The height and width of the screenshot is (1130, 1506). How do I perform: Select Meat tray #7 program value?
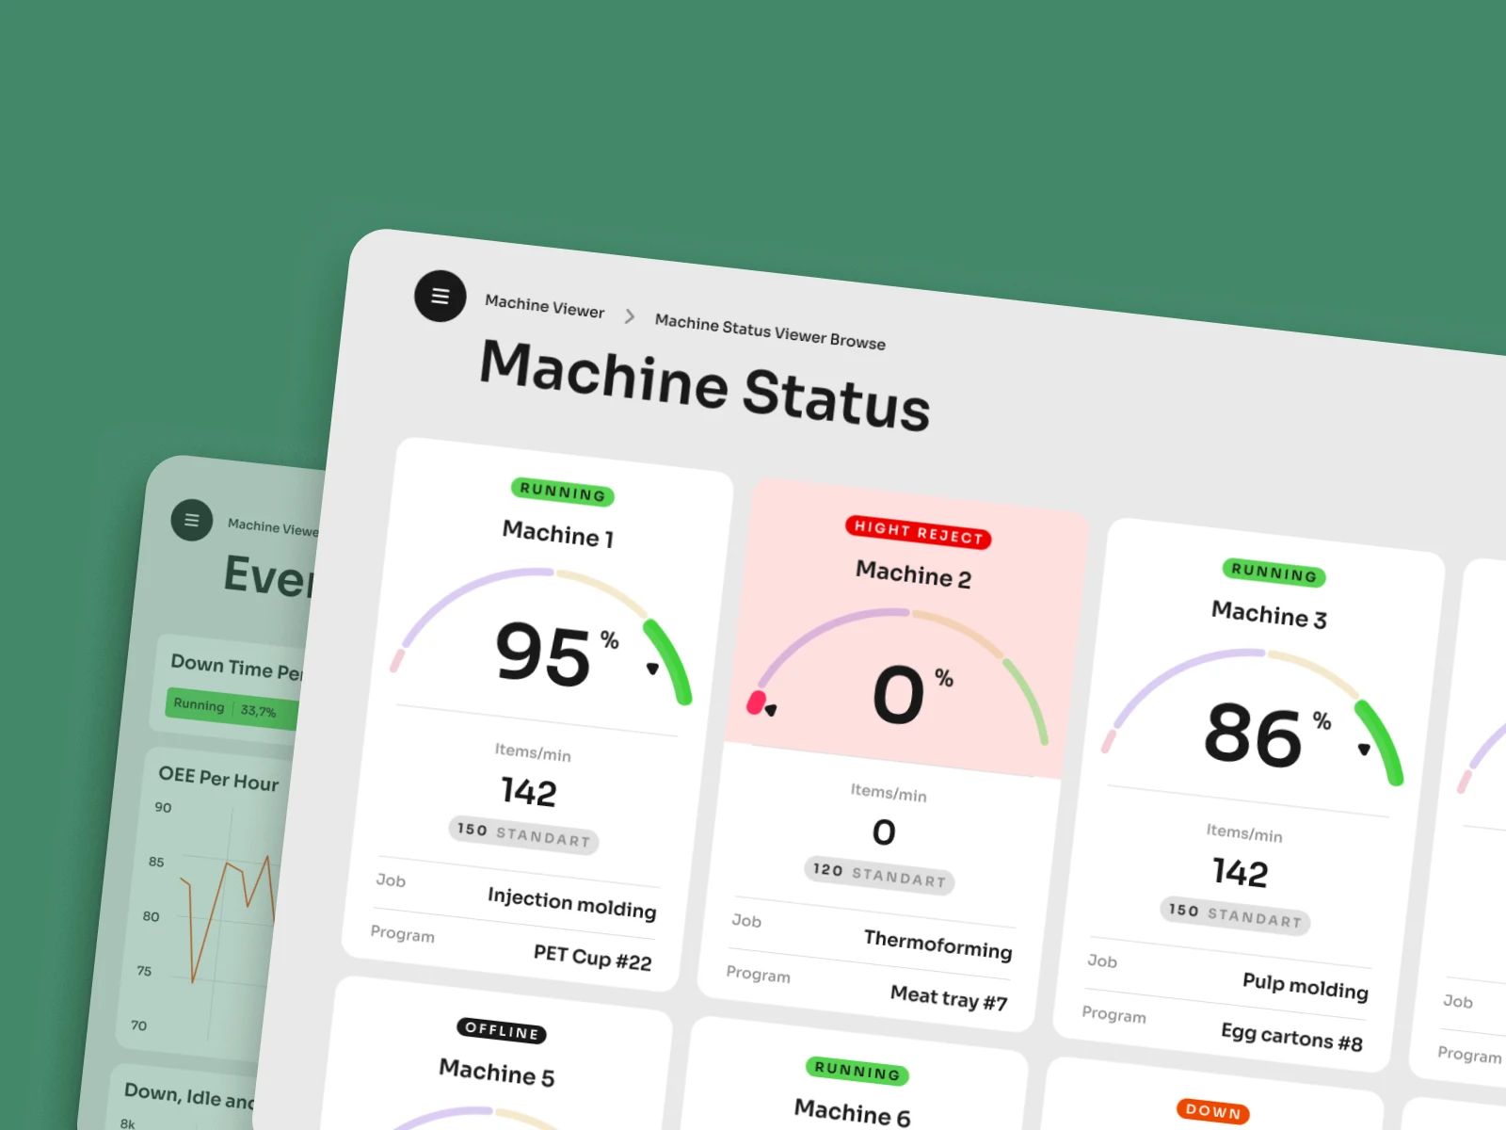pos(949,997)
